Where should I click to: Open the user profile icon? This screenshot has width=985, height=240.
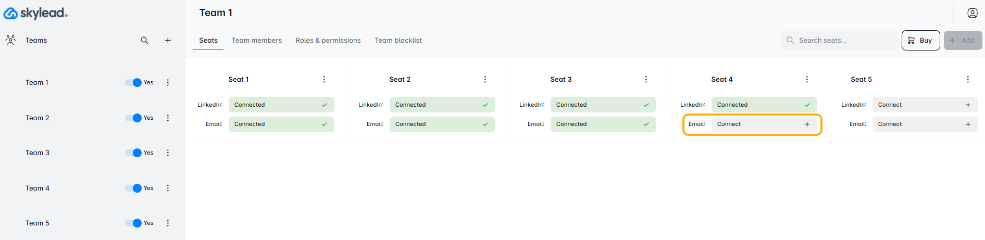point(972,13)
